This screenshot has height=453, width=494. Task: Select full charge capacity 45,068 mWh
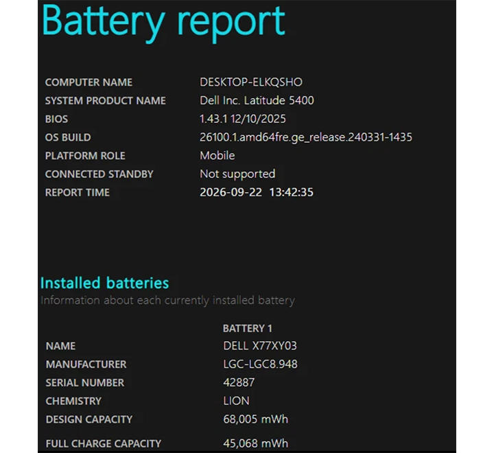tap(256, 443)
